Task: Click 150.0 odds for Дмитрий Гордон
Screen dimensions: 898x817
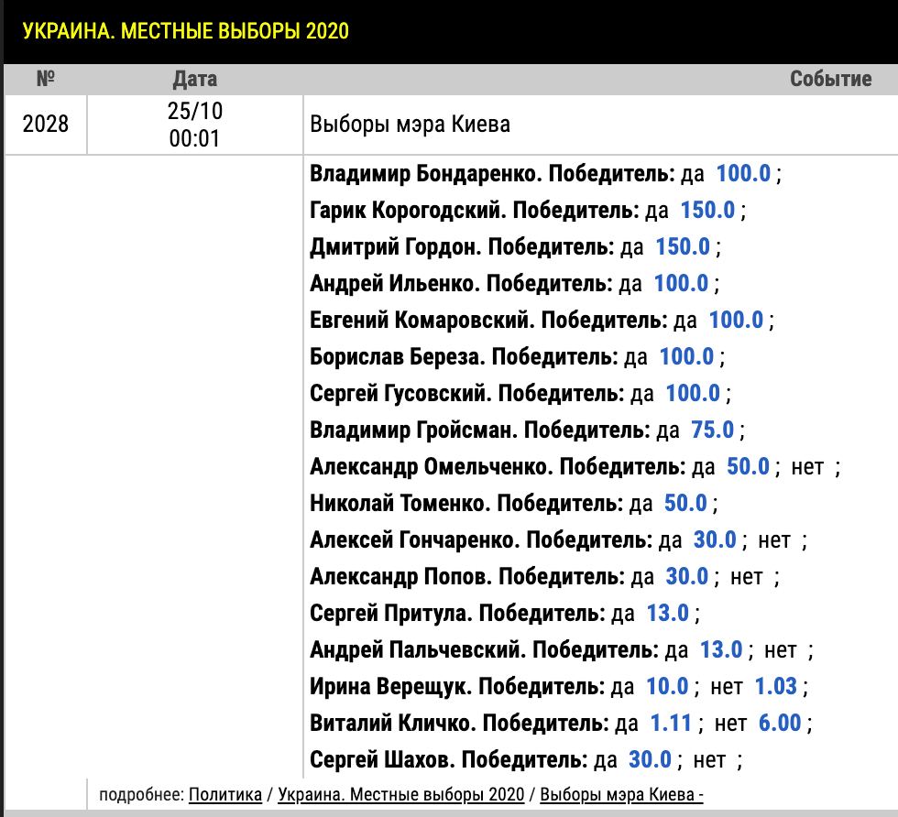Action: pos(683,246)
